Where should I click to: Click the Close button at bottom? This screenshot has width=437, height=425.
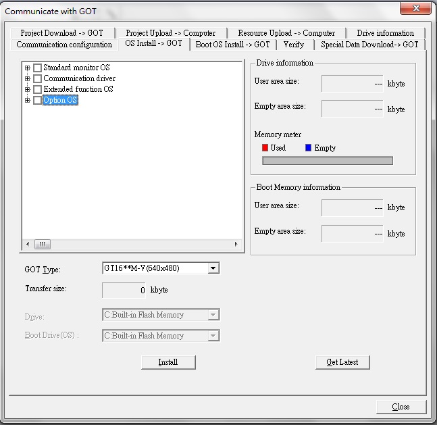401,407
